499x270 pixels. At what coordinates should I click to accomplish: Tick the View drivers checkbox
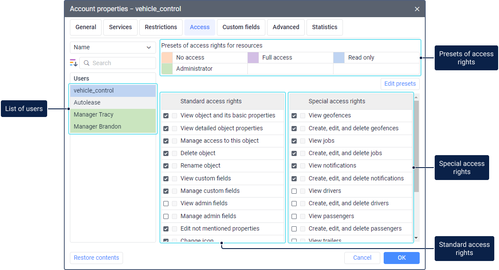tap(294, 191)
